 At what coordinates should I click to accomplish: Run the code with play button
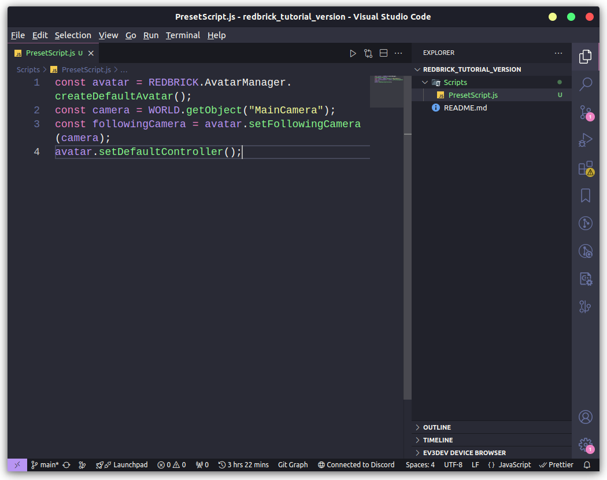coord(353,53)
